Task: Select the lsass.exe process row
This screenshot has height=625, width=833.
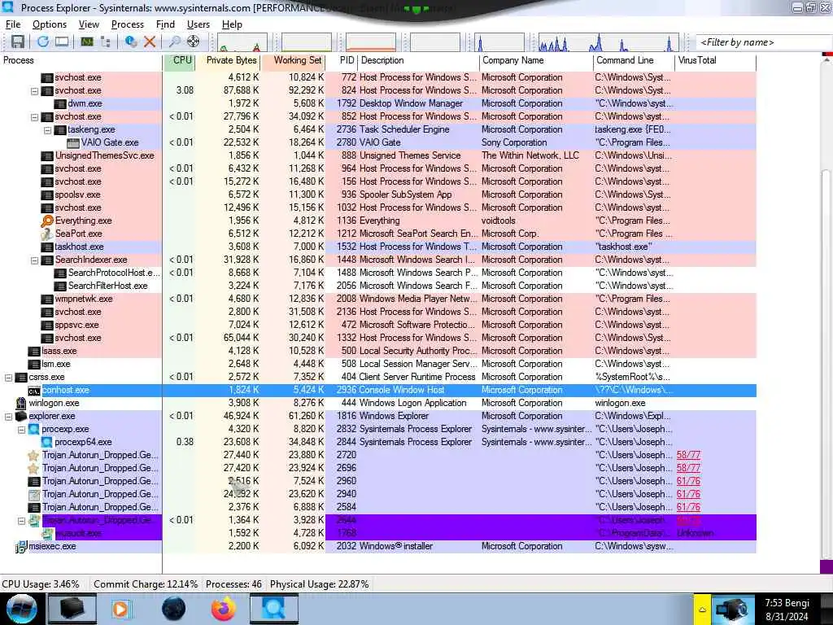Action: coord(378,352)
